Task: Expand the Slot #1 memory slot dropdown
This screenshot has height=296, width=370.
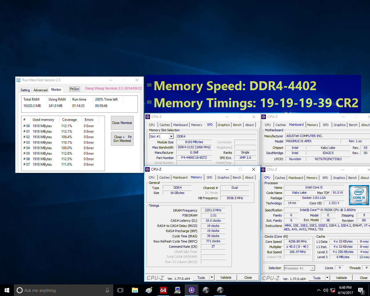Action: [x=171, y=136]
